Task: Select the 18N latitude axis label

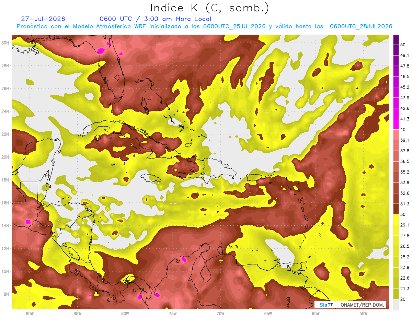Action: 5,180
